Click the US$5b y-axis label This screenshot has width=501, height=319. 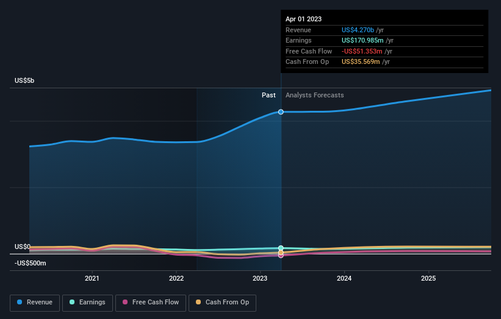click(x=24, y=80)
